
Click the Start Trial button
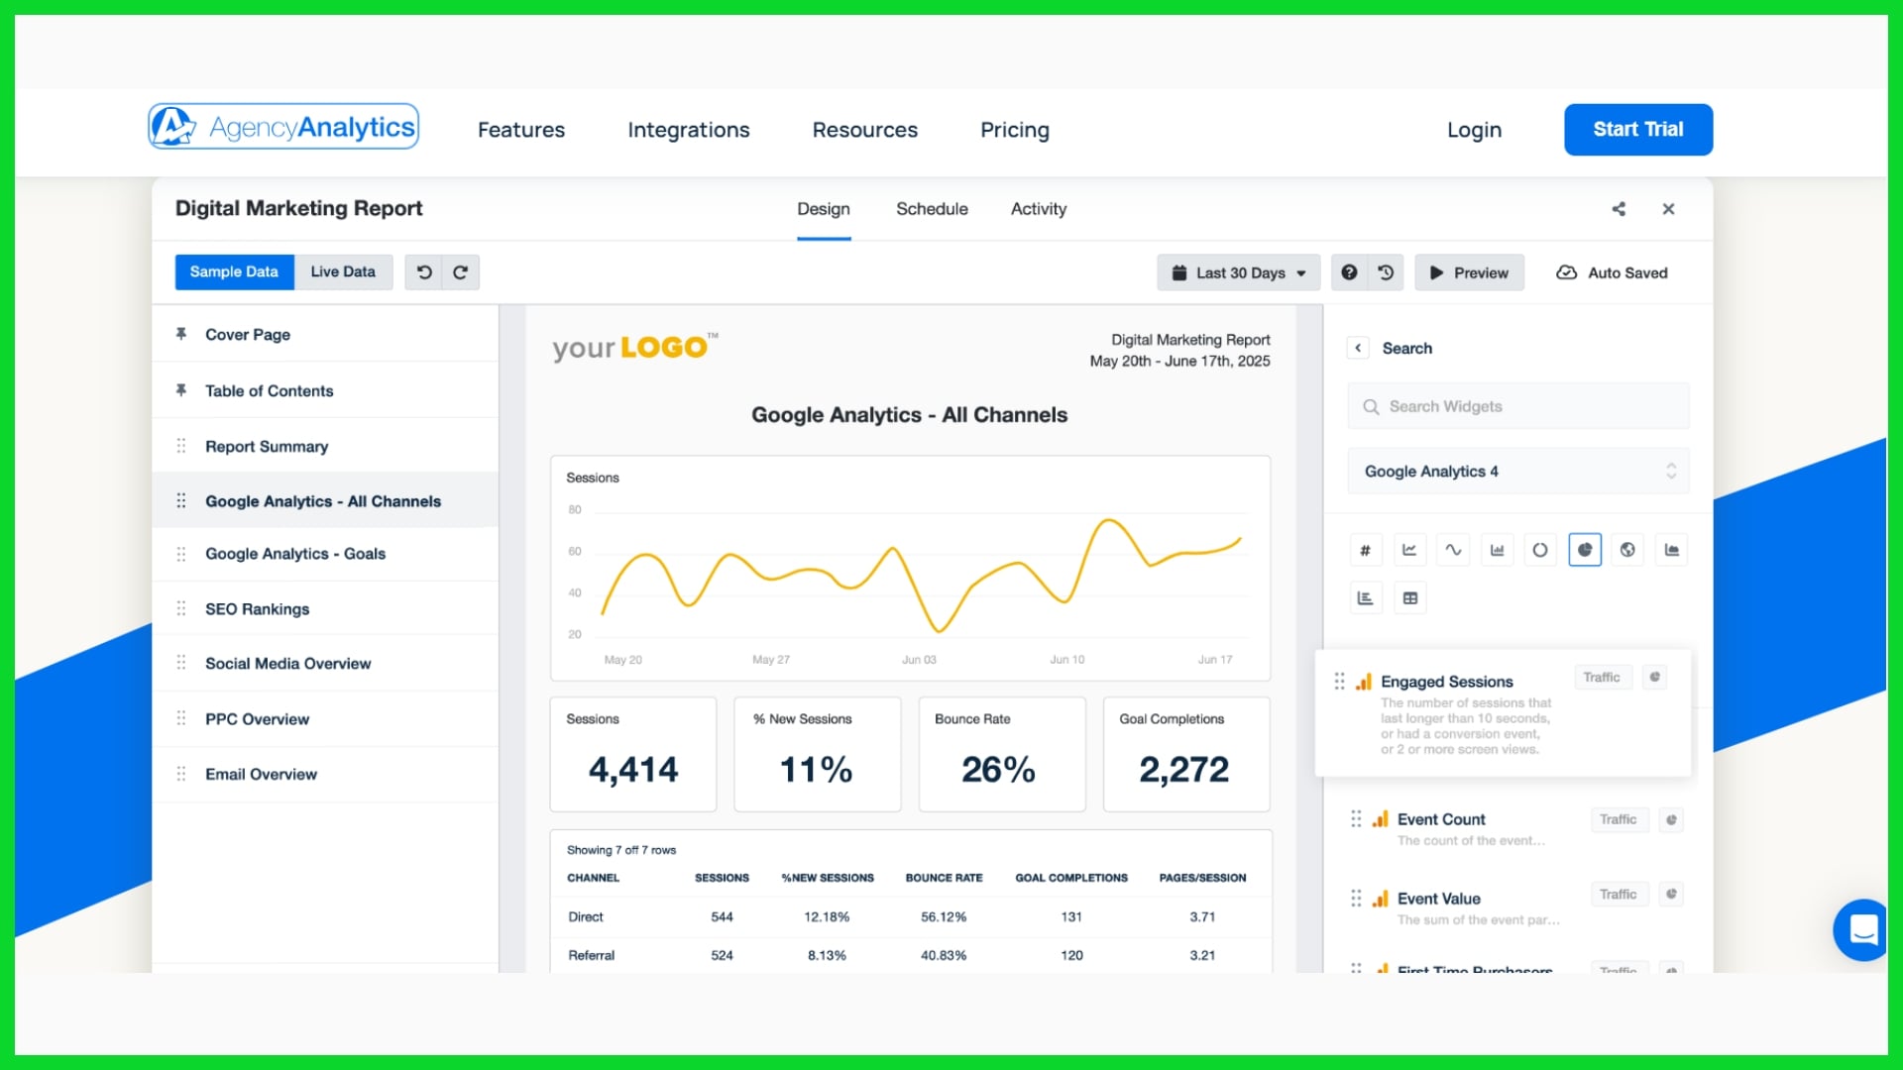[1637, 130]
